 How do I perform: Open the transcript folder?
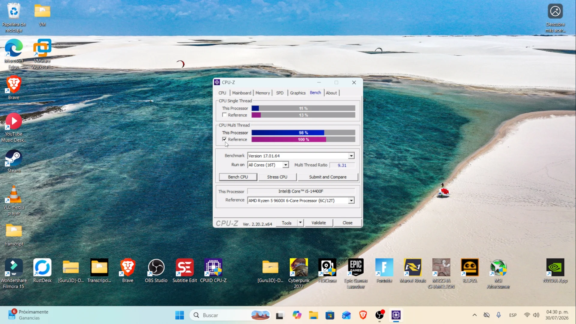(x=14, y=235)
